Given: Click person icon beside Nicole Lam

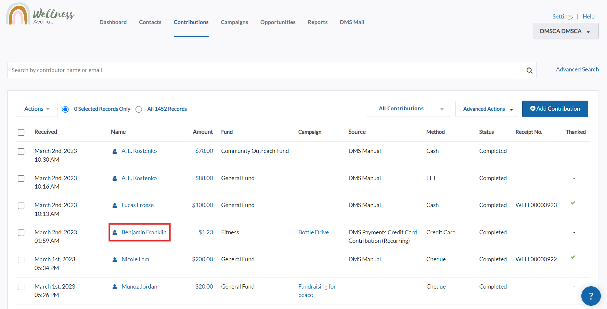Looking at the screenshot, I should coord(115,260).
